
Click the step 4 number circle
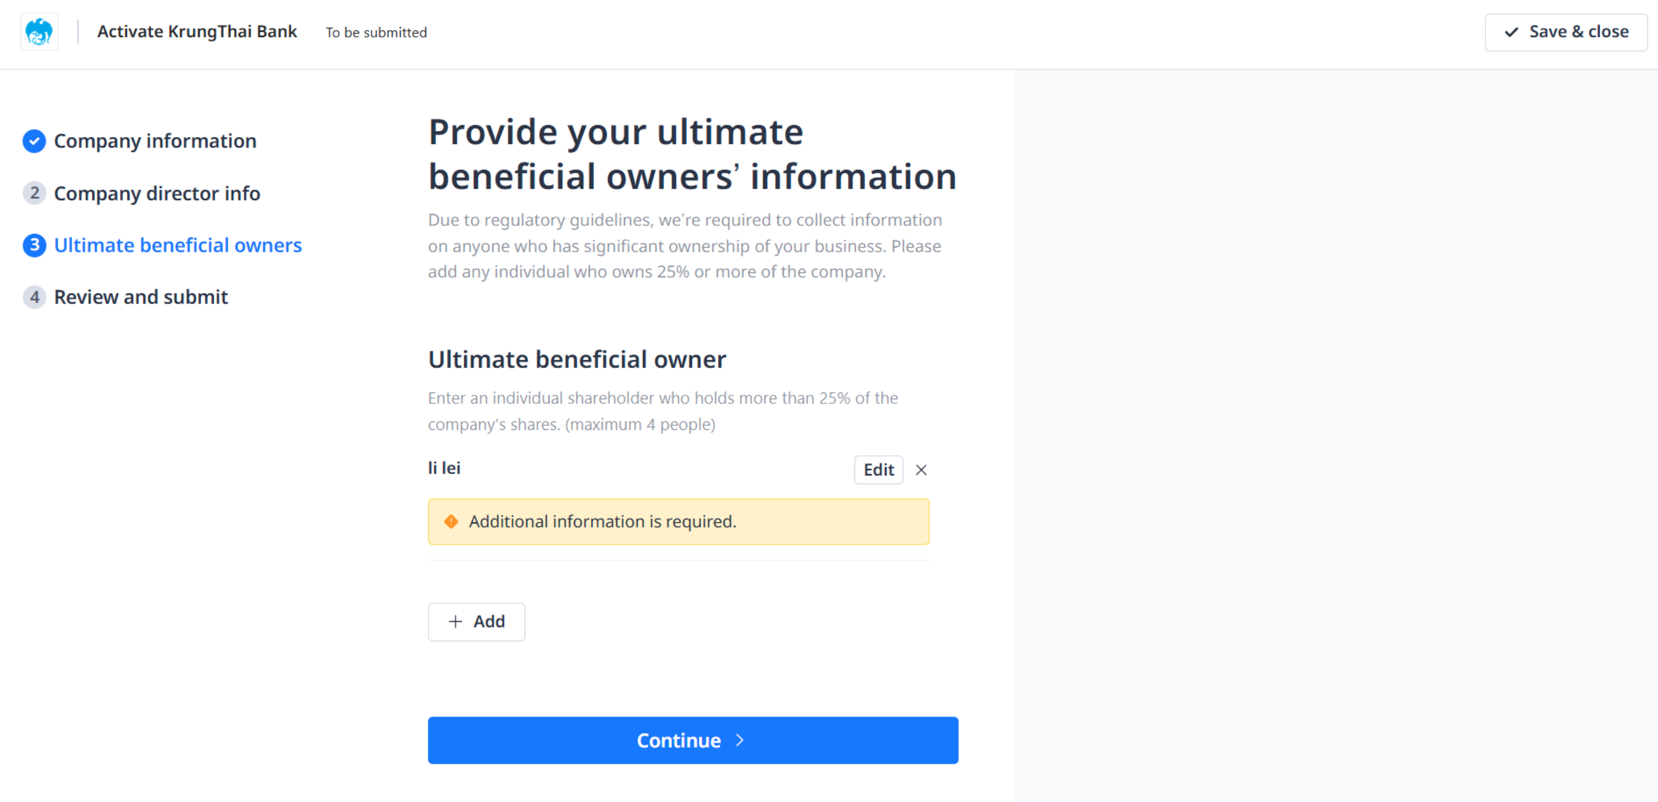click(34, 297)
